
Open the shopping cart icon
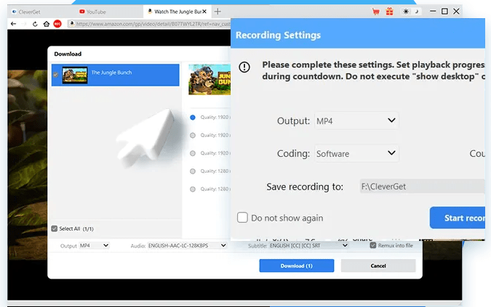[376, 12]
